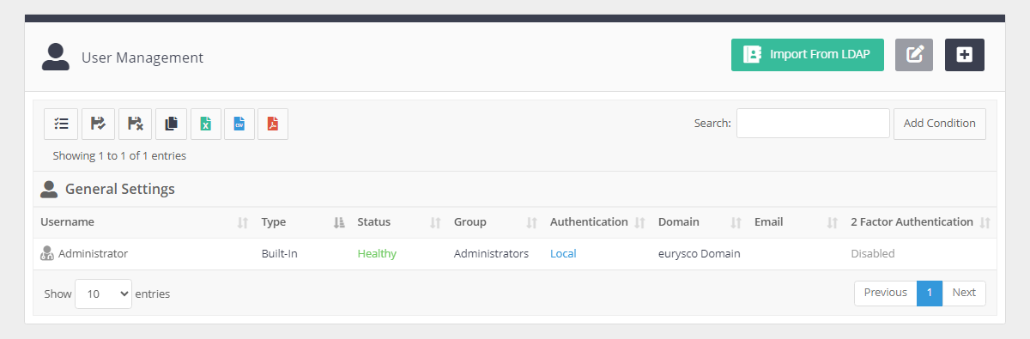The width and height of the screenshot is (1030, 339).
Task: Click the Administrator row user icon
Action: tap(47, 253)
